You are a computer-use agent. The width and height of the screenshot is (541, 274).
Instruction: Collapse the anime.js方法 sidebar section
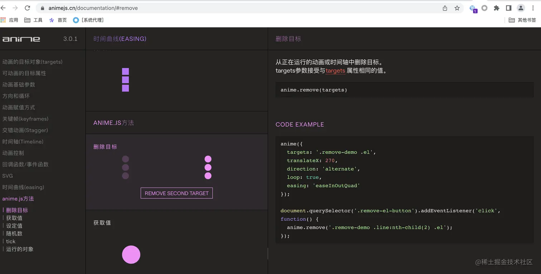pos(18,199)
